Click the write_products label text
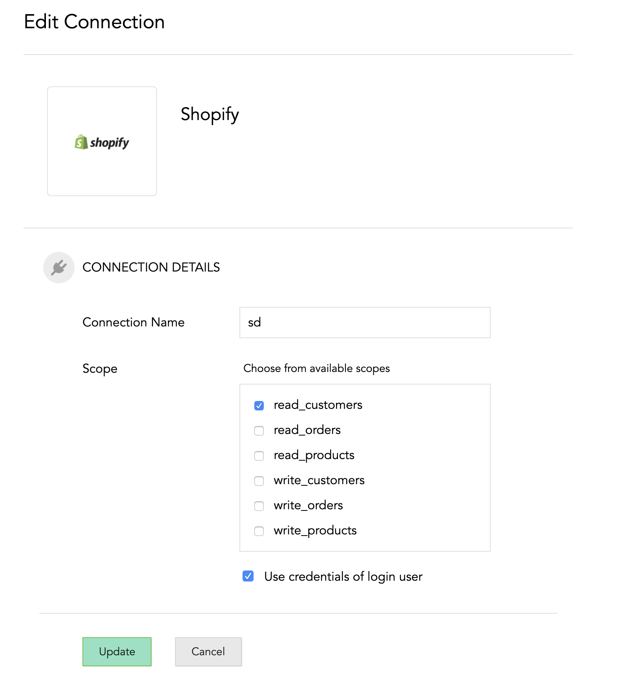This screenshot has width=639, height=678. tap(315, 530)
